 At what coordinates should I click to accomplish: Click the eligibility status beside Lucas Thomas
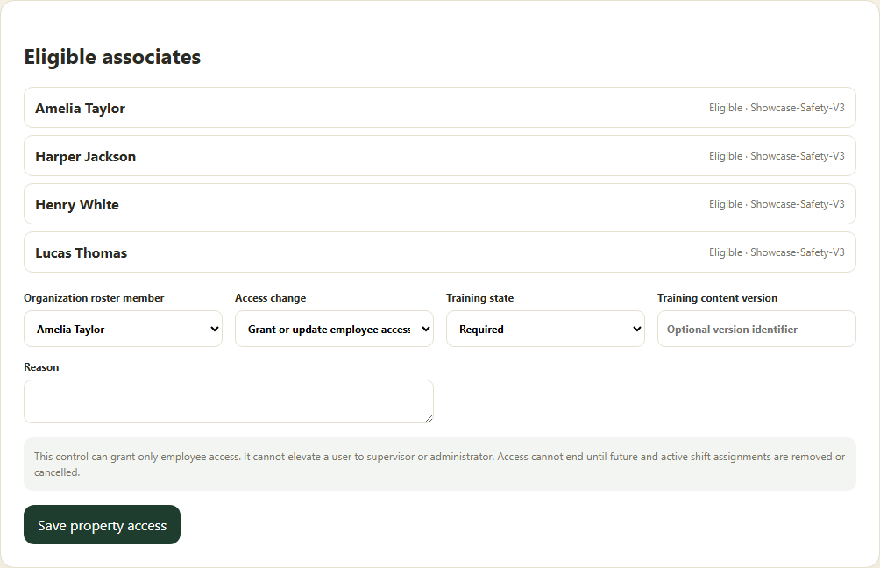point(777,252)
